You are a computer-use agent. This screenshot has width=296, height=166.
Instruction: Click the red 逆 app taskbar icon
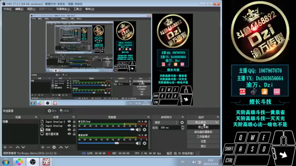click(x=46, y=162)
